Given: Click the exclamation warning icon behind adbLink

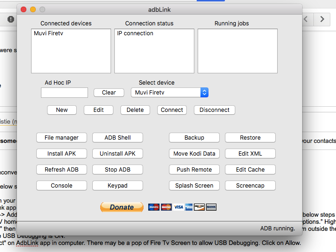Looking at the screenshot, I should coord(11,19).
